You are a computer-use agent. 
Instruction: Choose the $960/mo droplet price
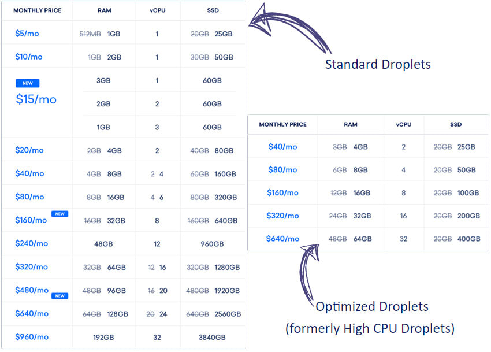pos(32,337)
